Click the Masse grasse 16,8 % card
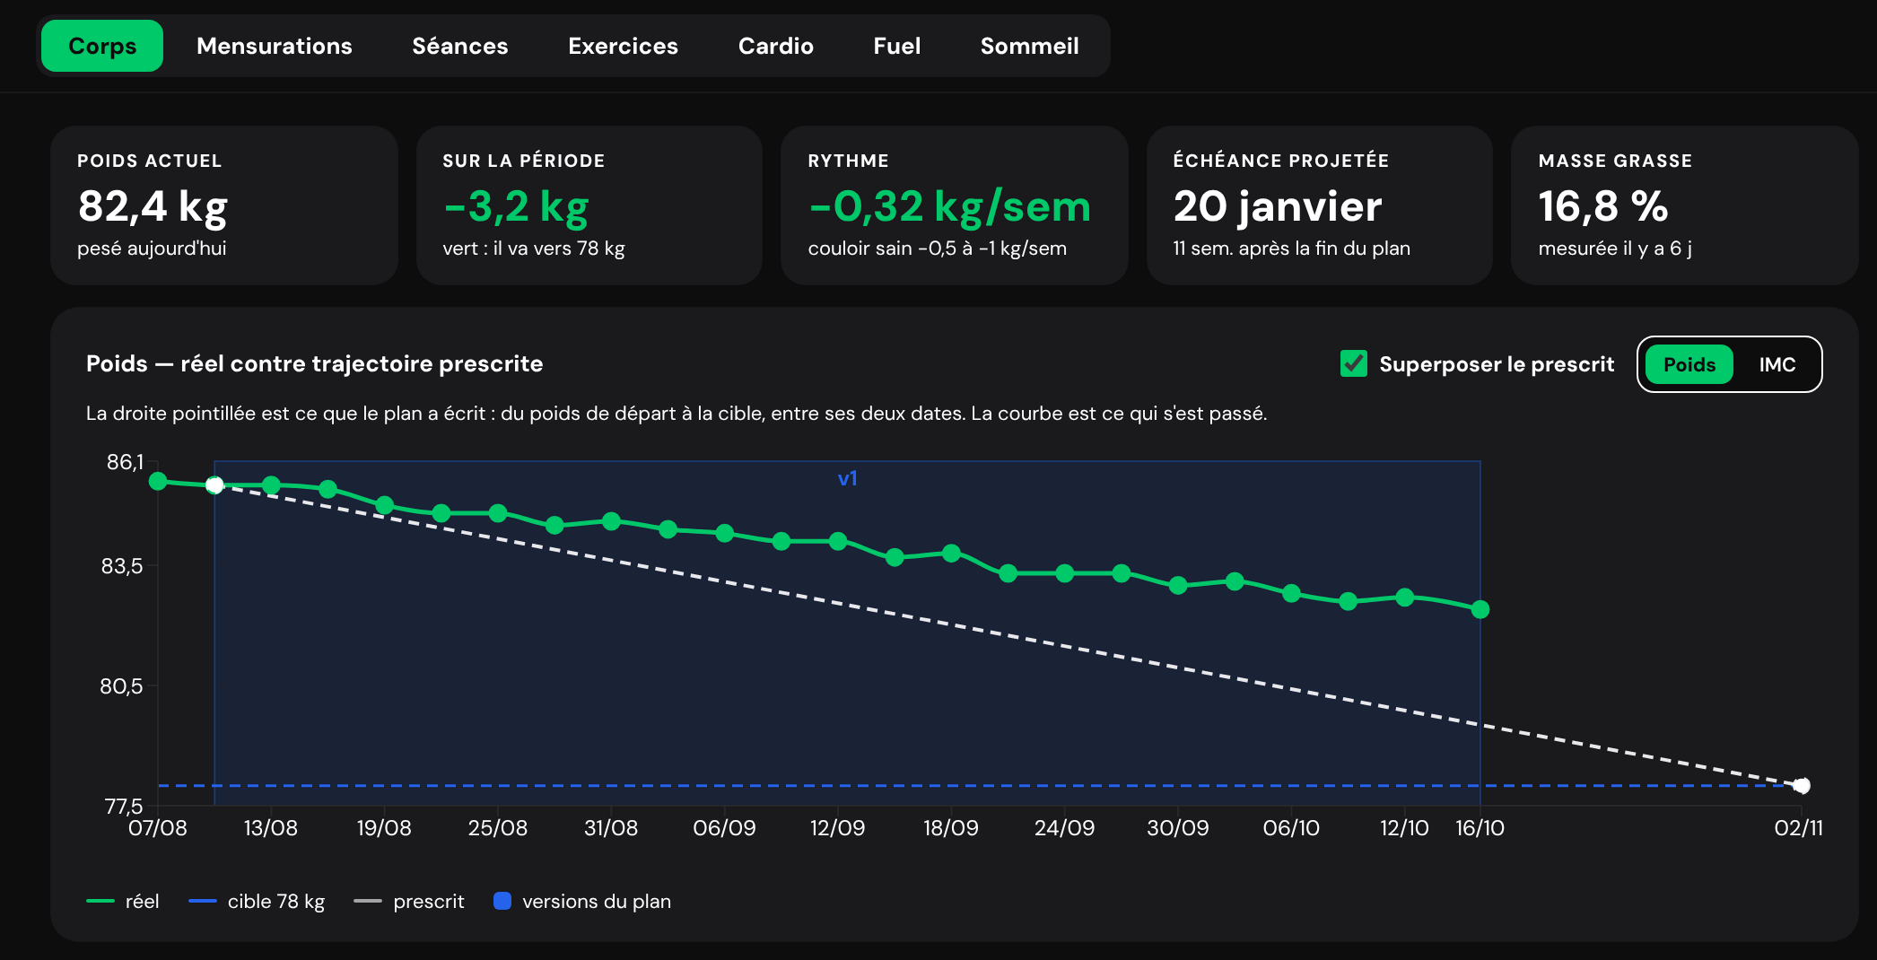The width and height of the screenshot is (1877, 960). (1685, 205)
